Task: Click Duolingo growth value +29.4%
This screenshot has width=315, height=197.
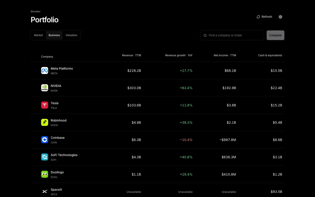Action: tap(186, 174)
